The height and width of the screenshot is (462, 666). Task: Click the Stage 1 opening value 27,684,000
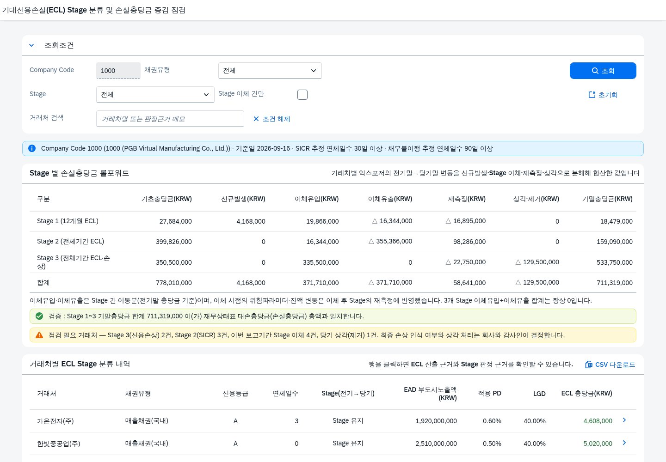point(176,221)
